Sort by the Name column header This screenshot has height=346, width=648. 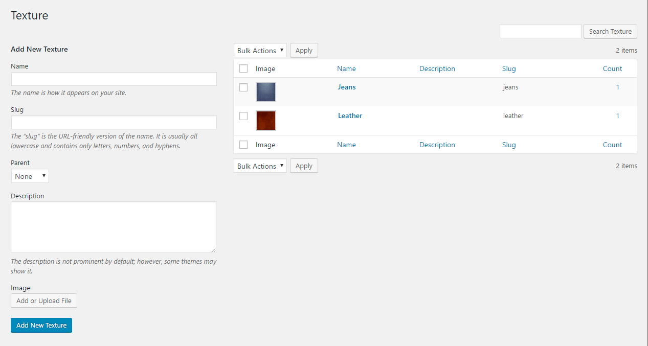[346, 68]
